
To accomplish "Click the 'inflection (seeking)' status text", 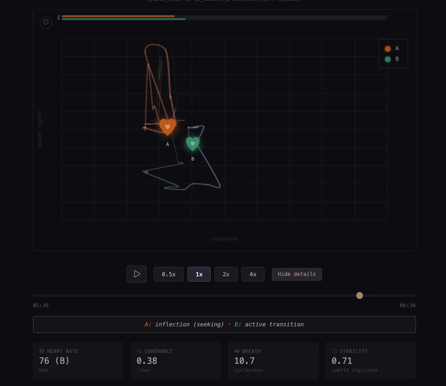I will (189, 324).
